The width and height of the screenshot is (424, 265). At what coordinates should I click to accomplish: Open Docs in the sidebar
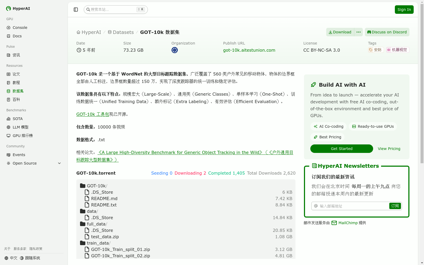[34, 36]
